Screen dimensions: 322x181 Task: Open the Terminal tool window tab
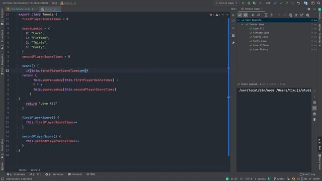[x=75, y=174]
